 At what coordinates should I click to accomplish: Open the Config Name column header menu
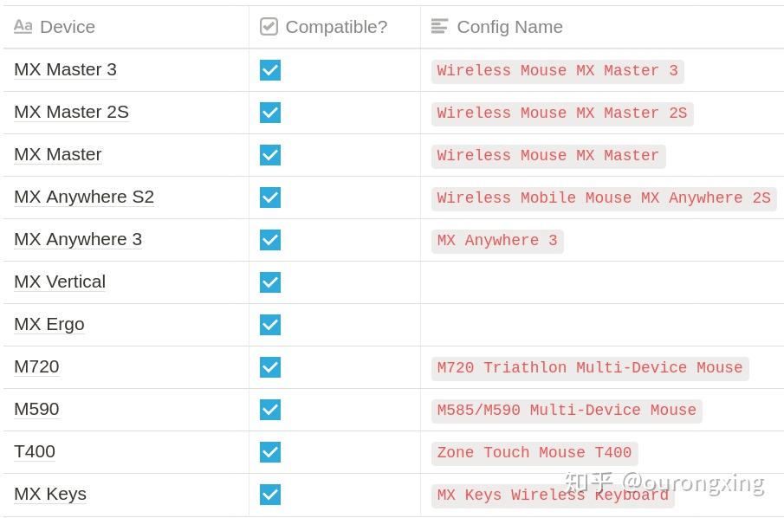(509, 27)
